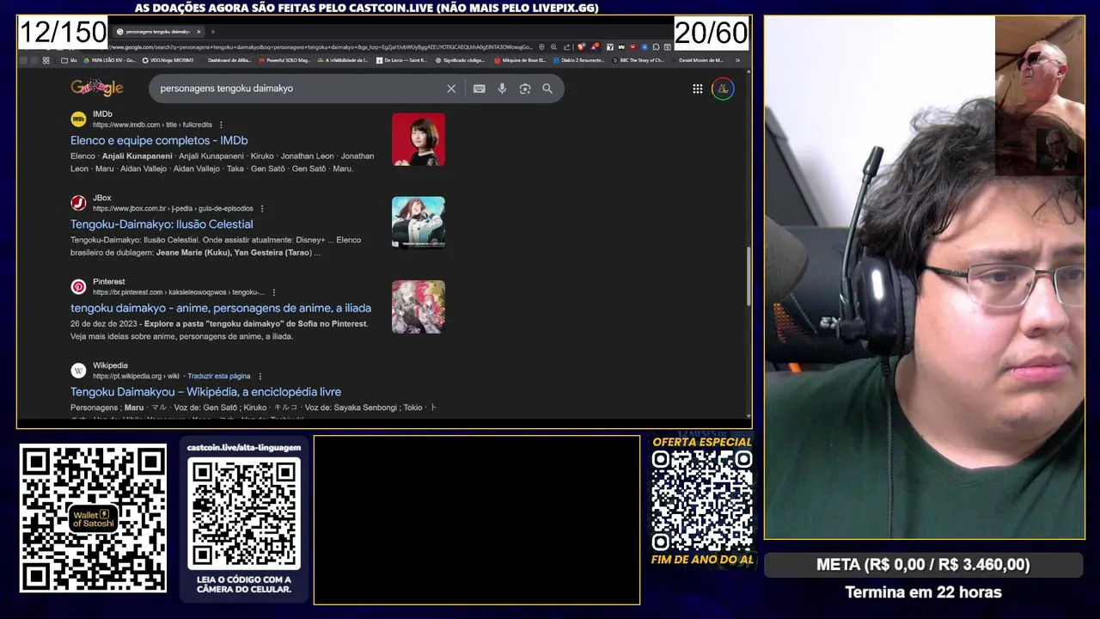Click the castcoin.live/alta-linguagem QR code
This screenshot has width=1100, height=619.
[244, 512]
